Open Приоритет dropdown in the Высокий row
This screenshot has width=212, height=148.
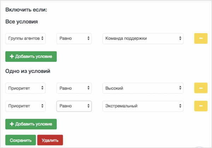pyautogui.click(x=25, y=88)
